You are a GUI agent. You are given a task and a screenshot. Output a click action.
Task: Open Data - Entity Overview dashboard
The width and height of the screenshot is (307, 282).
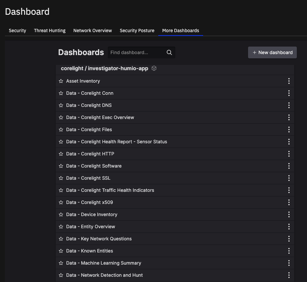coord(91,227)
